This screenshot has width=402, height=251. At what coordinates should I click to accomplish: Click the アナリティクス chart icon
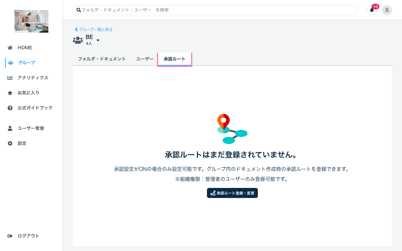(10, 77)
